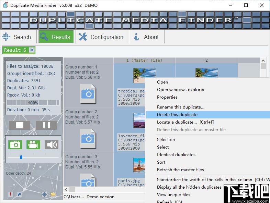
Task: Click 'Duplicates: 7391' text
Action: [x=24, y=81]
